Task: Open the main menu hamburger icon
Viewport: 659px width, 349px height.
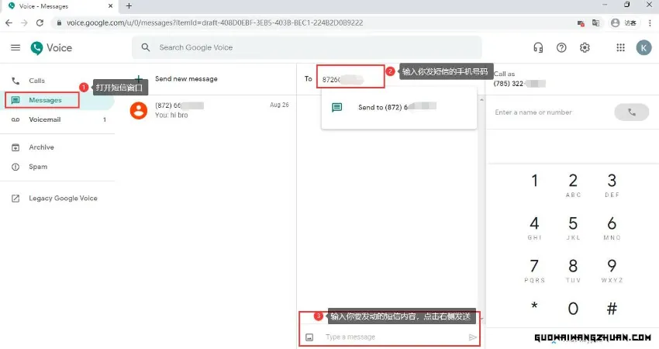Action: 16,47
